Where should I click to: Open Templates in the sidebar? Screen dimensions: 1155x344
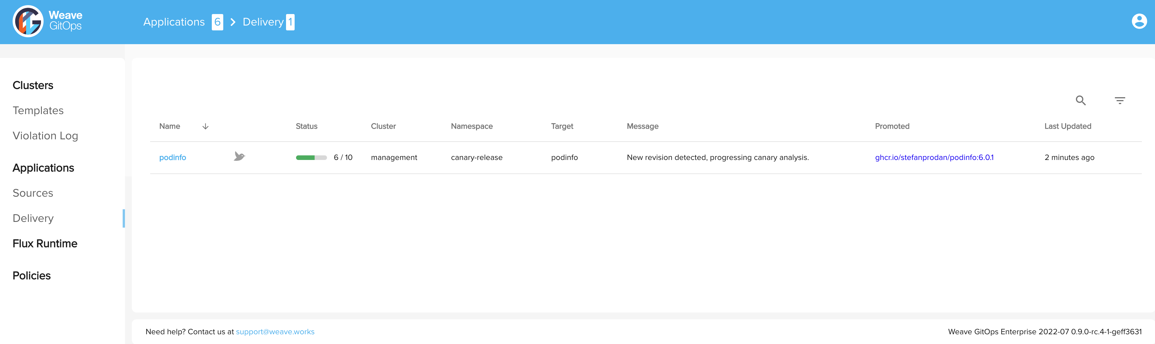click(x=38, y=110)
